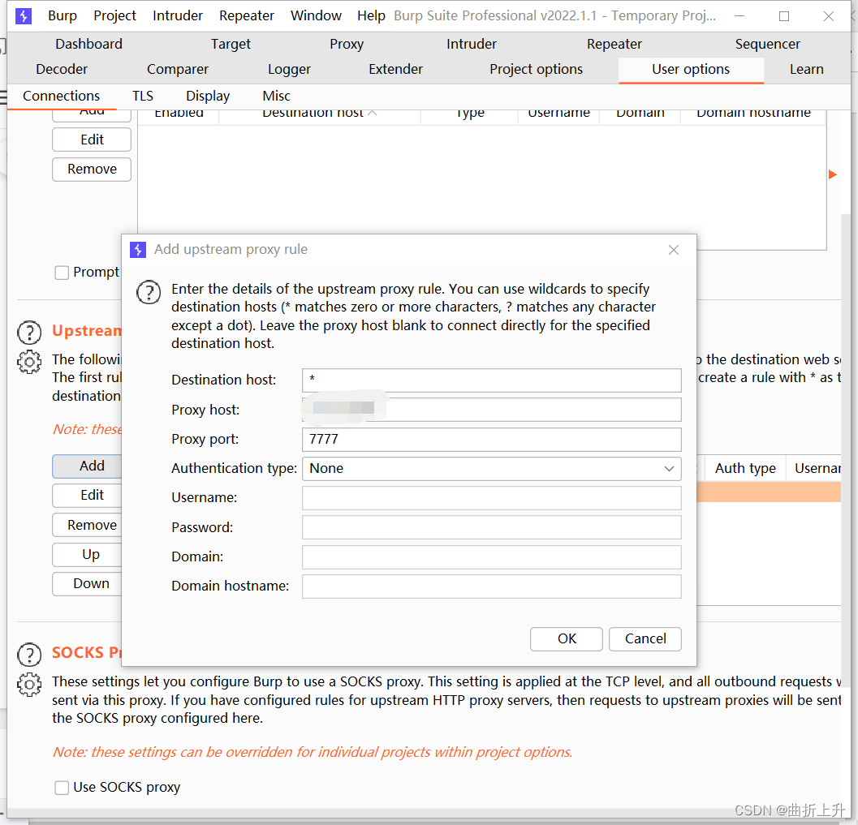Click the help question mark icon in the dialog
The height and width of the screenshot is (825, 858).
coord(149,293)
